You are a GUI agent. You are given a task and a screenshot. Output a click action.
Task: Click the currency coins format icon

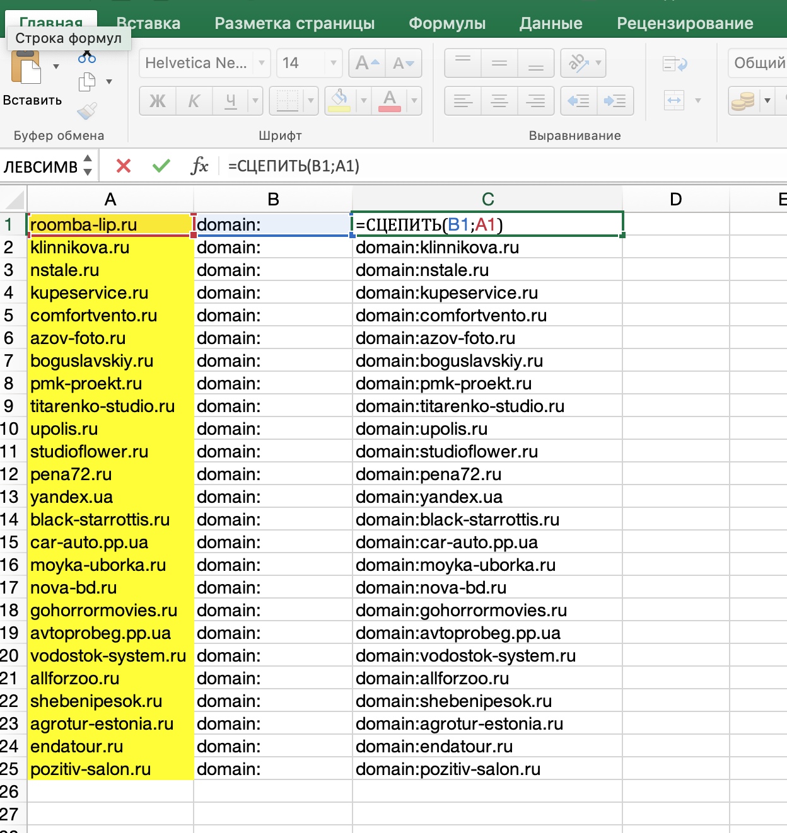(743, 101)
